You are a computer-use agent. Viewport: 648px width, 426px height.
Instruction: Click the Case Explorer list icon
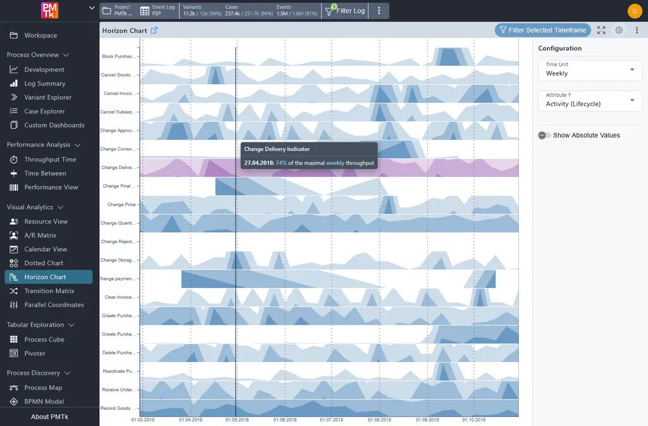pyautogui.click(x=14, y=111)
